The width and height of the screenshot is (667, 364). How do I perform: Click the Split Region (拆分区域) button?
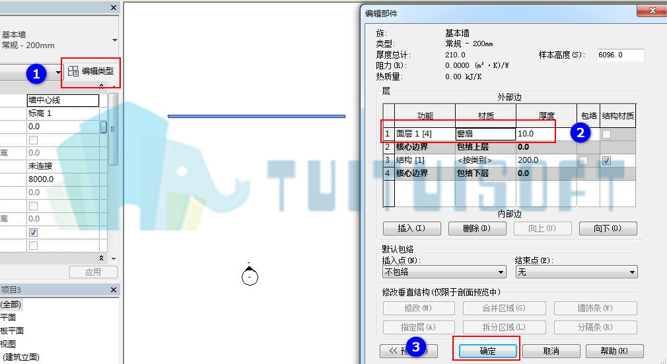pyautogui.click(x=504, y=327)
